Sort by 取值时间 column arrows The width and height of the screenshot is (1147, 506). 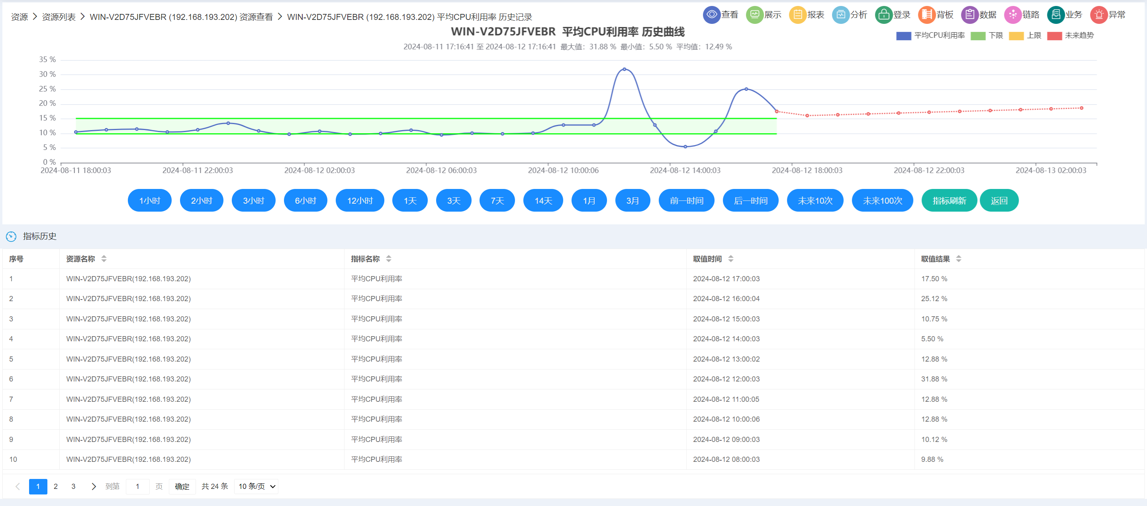point(731,259)
